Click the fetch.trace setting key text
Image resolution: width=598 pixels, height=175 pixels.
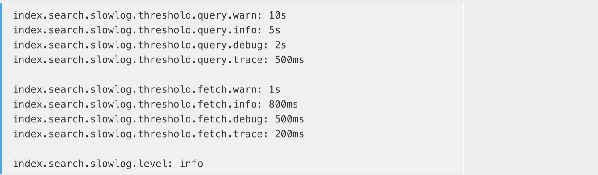(138, 134)
